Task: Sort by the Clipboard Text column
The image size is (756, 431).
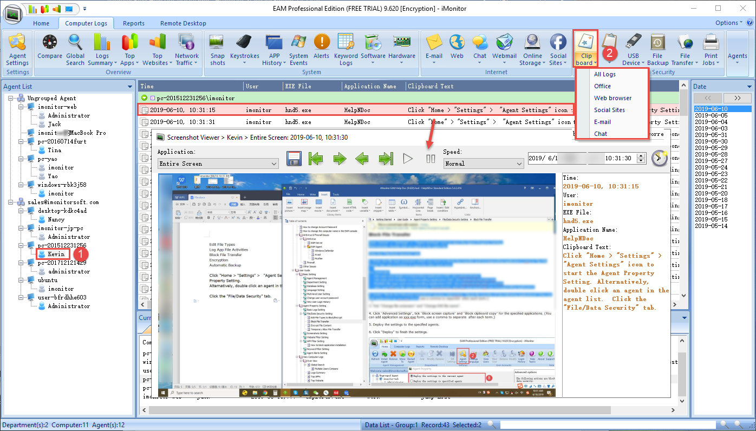Action: click(x=431, y=86)
